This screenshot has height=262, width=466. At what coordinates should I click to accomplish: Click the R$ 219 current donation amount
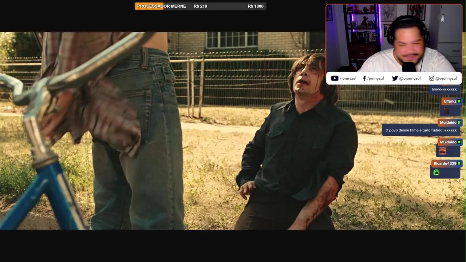[200, 6]
